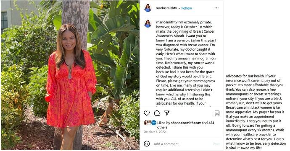Open comments via the speech bubble icon
290x151 pixels.
tap(157, 113)
